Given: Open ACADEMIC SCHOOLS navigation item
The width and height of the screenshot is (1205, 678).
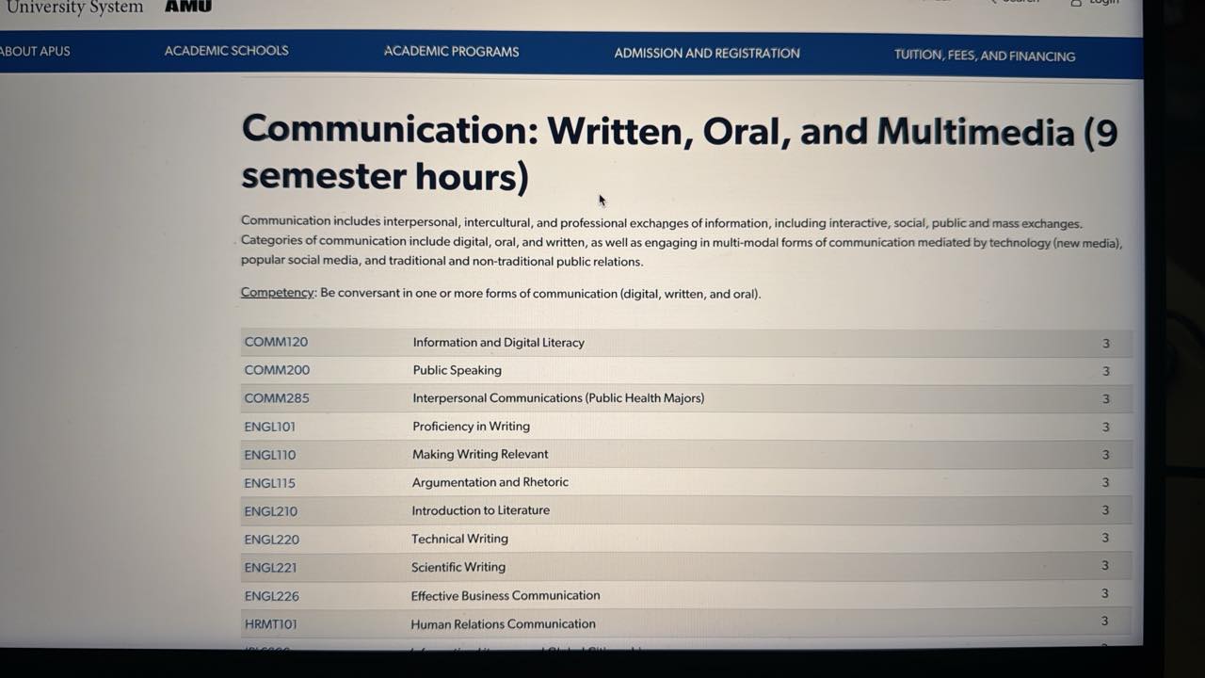Looking at the screenshot, I should click(226, 51).
